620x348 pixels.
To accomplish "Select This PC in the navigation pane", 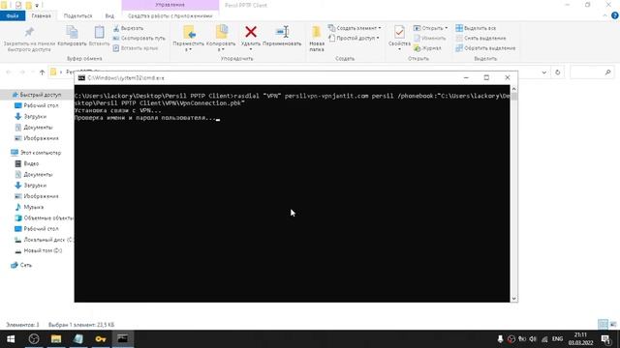I will (36, 153).
